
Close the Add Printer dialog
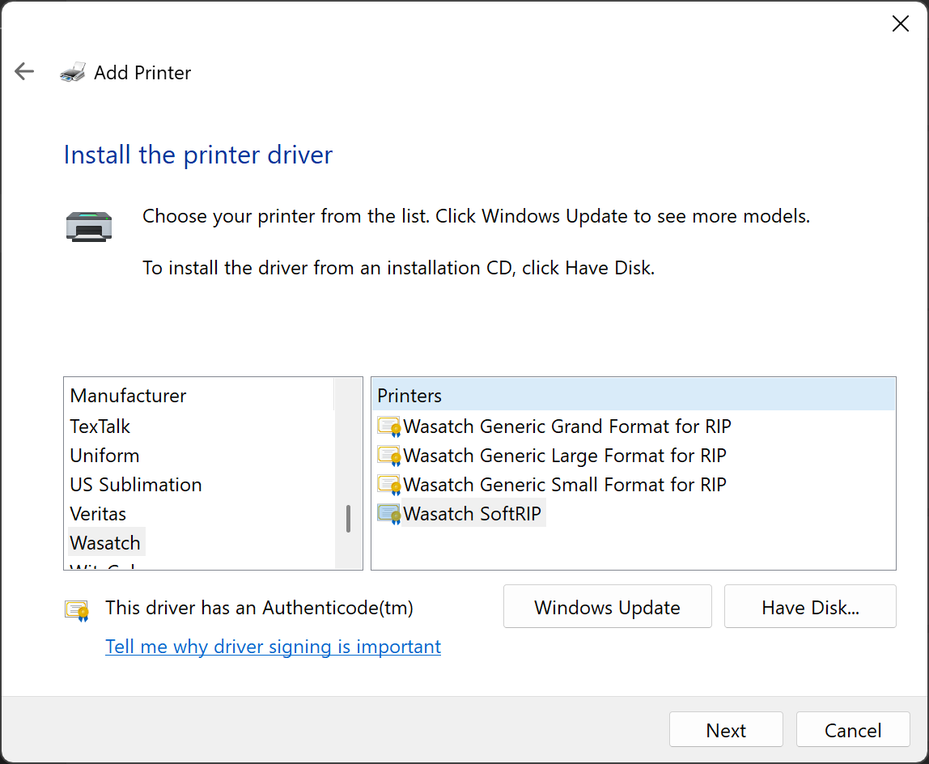900,23
